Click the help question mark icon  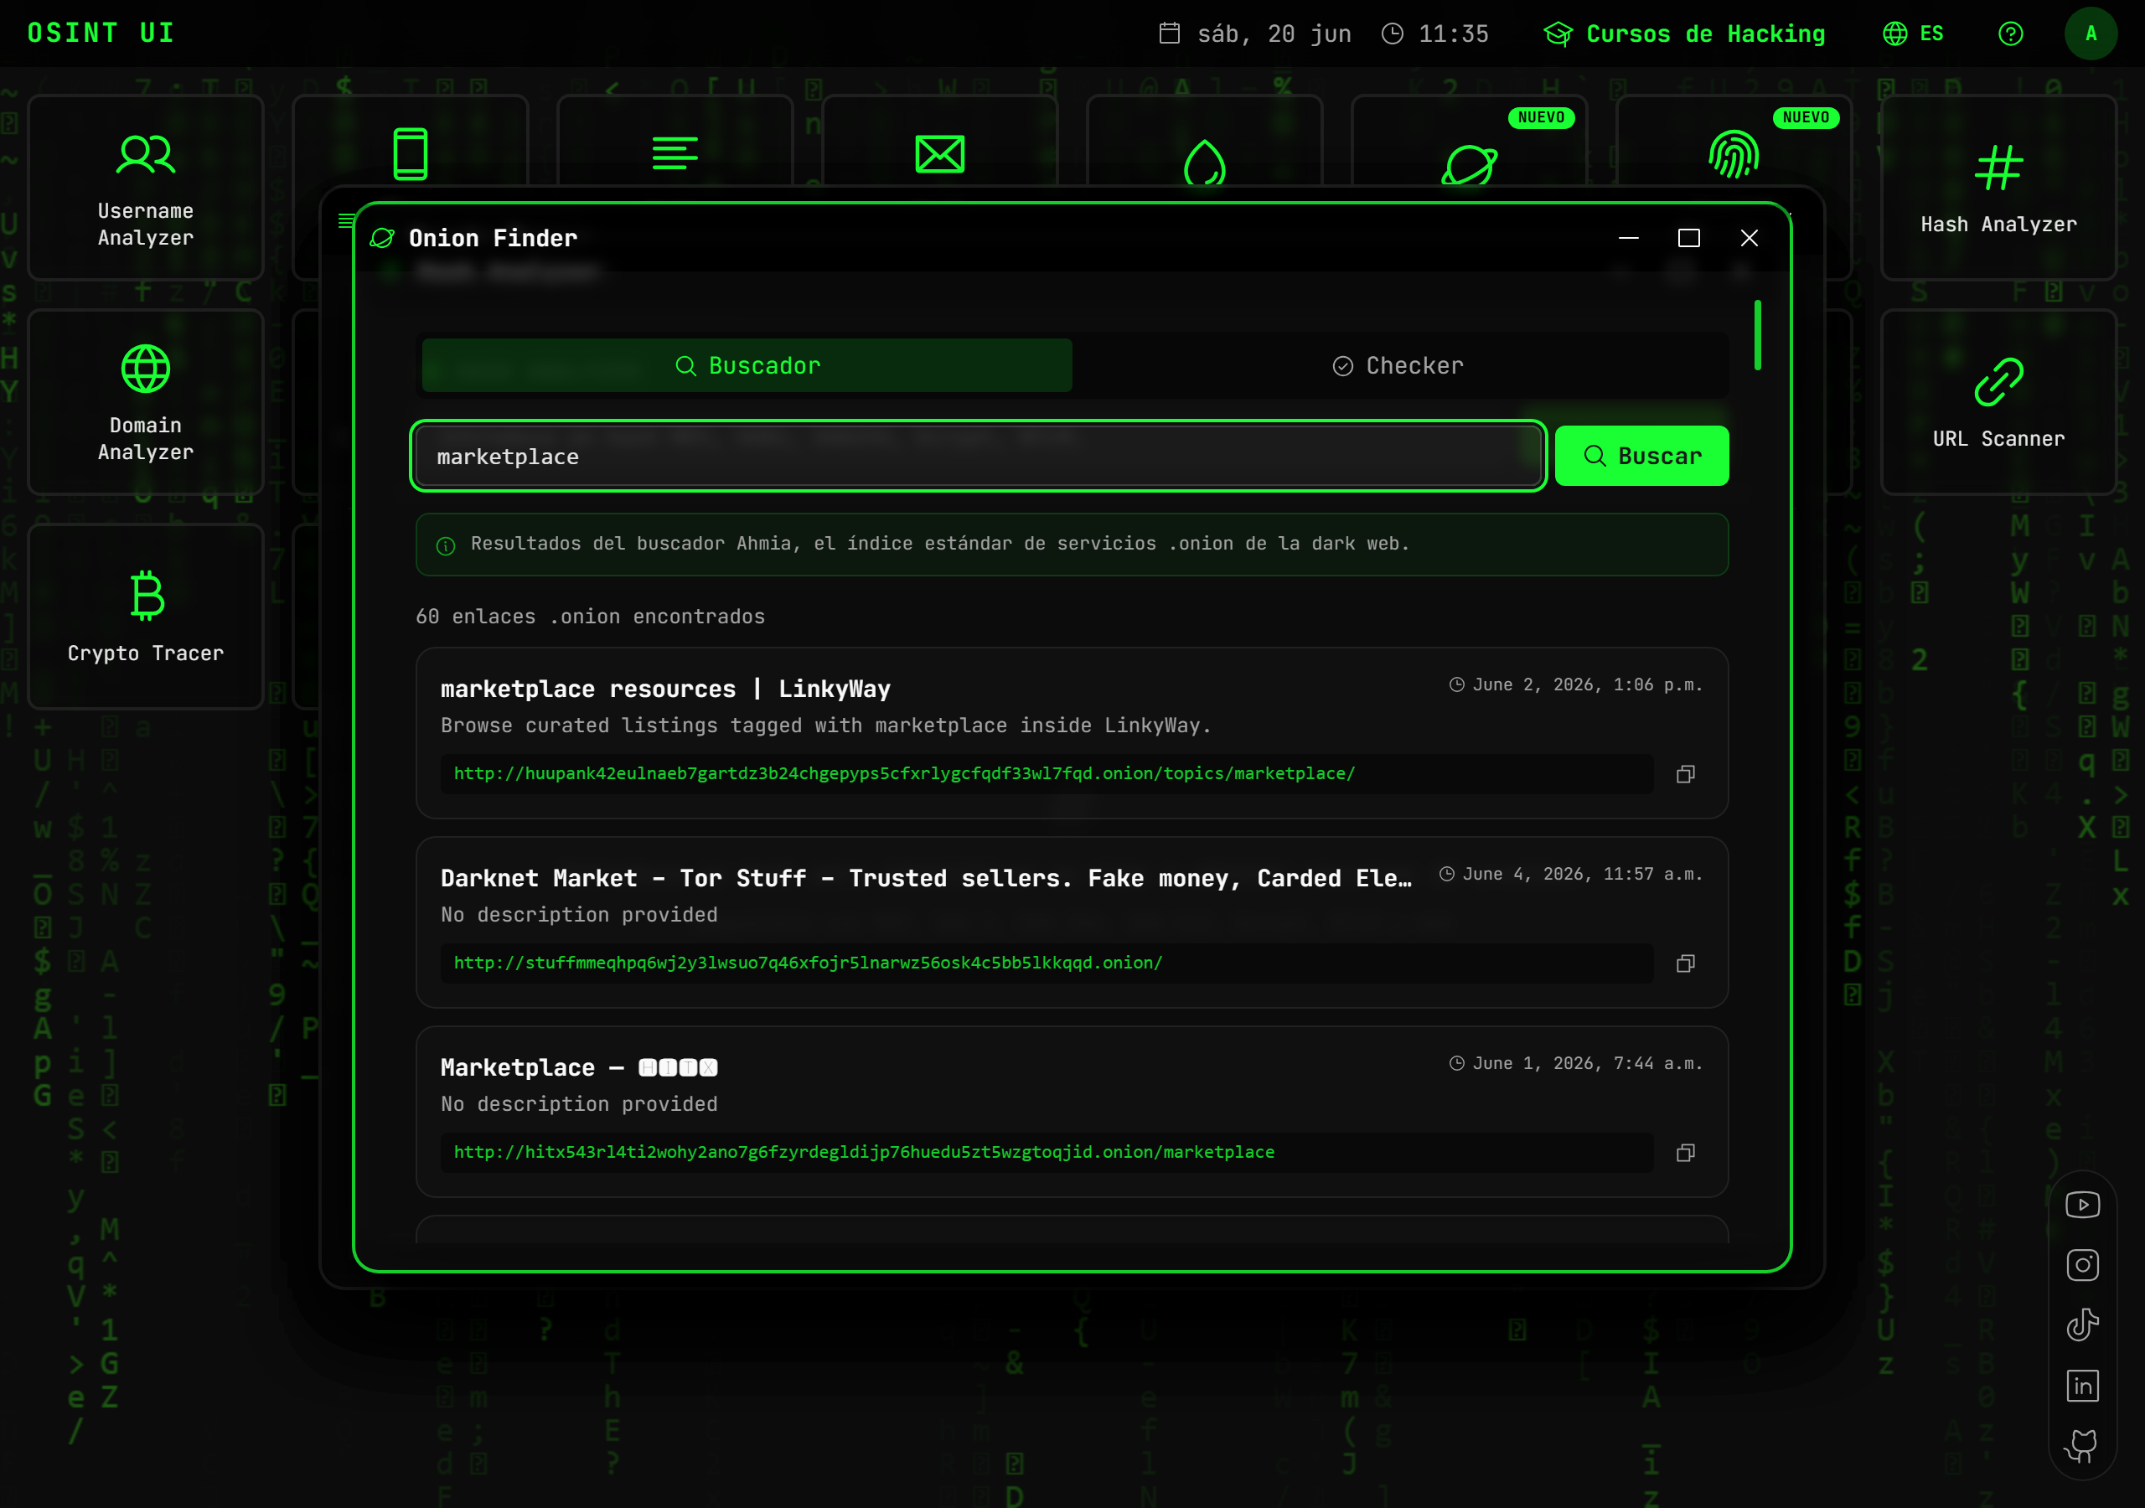click(x=2010, y=34)
